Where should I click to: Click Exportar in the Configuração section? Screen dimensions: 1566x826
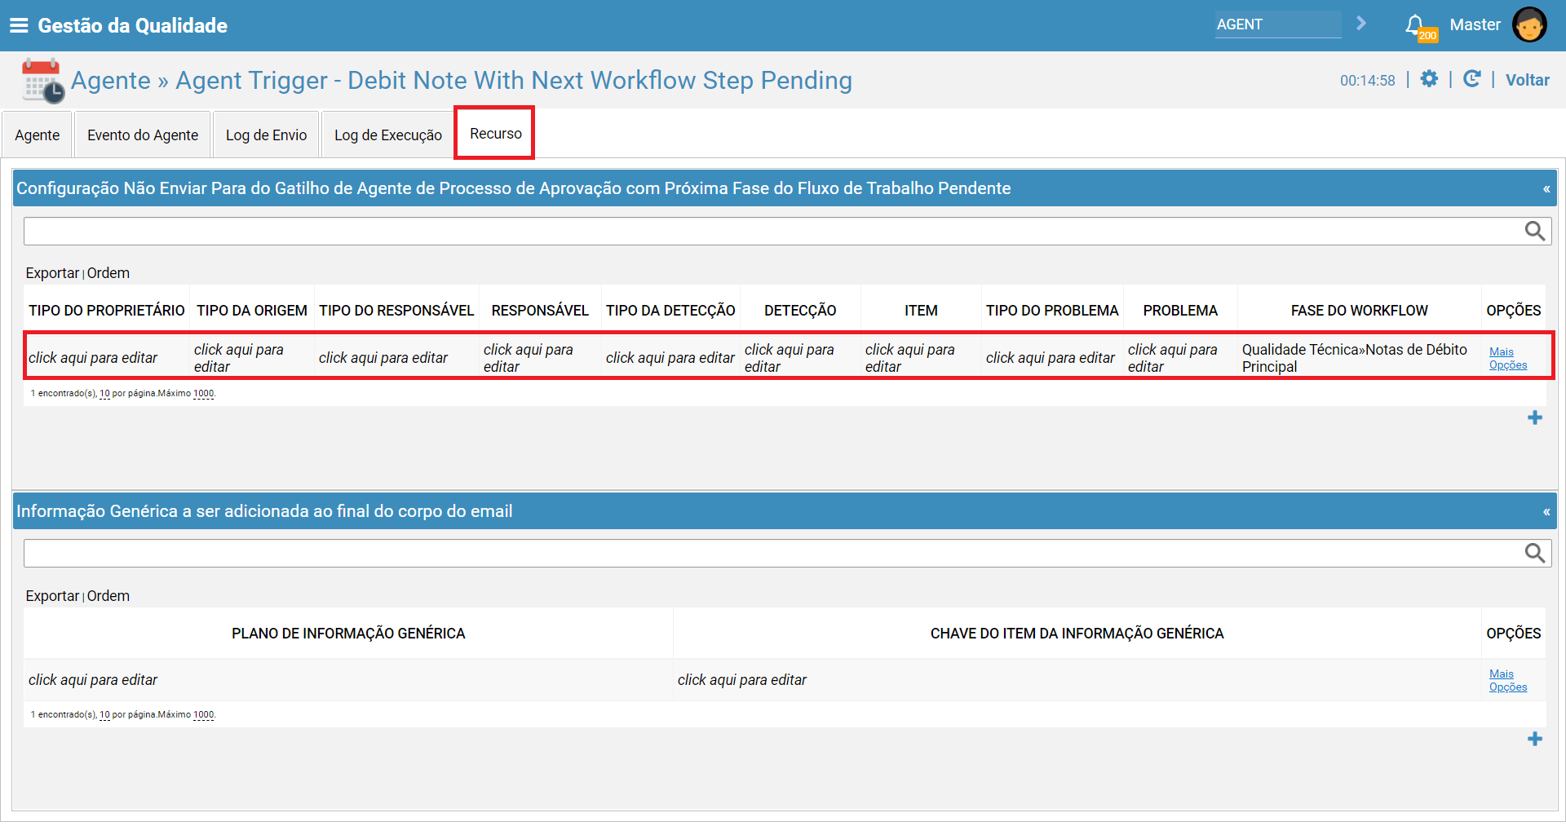[52, 273]
